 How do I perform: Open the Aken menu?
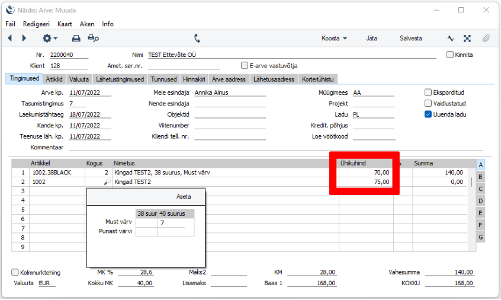87,24
